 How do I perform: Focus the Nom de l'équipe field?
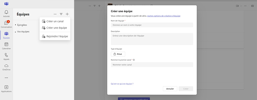(152, 25)
